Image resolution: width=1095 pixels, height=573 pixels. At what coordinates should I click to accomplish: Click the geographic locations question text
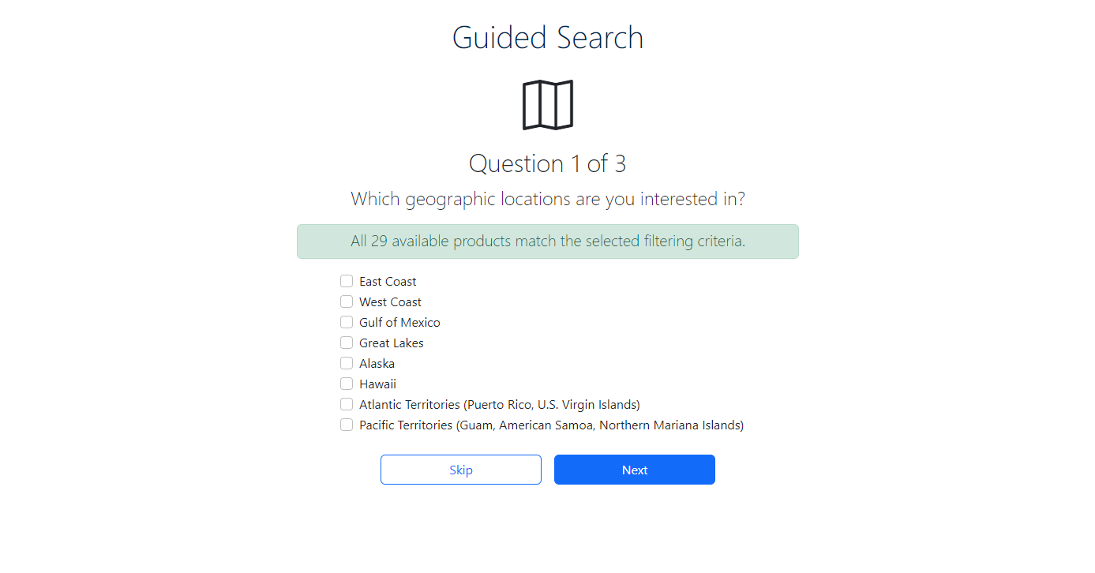pyautogui.click(x=547, y=199)
